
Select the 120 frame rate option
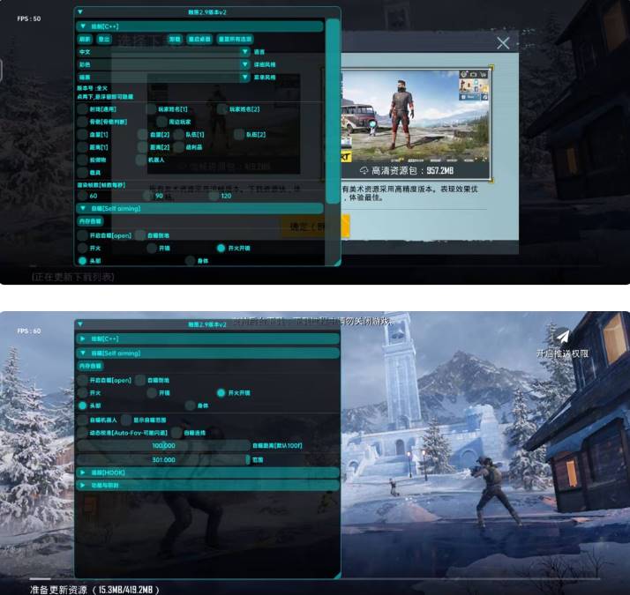(214, 196)
